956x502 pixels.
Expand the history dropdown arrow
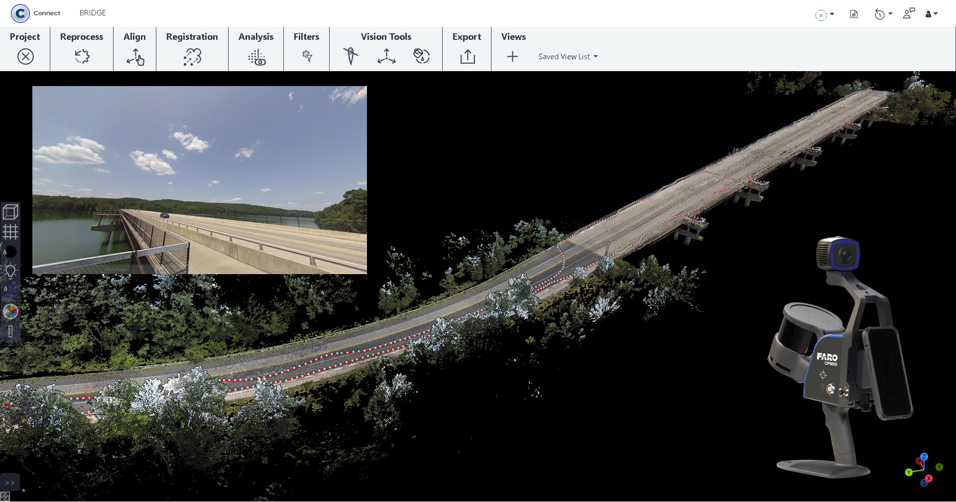(x=890, y=14)
